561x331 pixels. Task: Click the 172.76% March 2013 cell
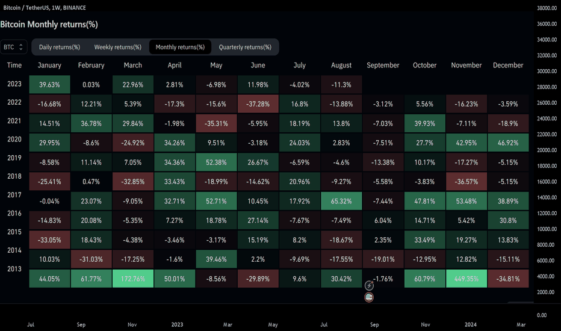click(133, 279)
